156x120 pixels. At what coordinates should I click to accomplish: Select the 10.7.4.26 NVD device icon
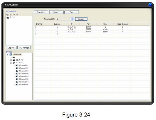[8, 15]
